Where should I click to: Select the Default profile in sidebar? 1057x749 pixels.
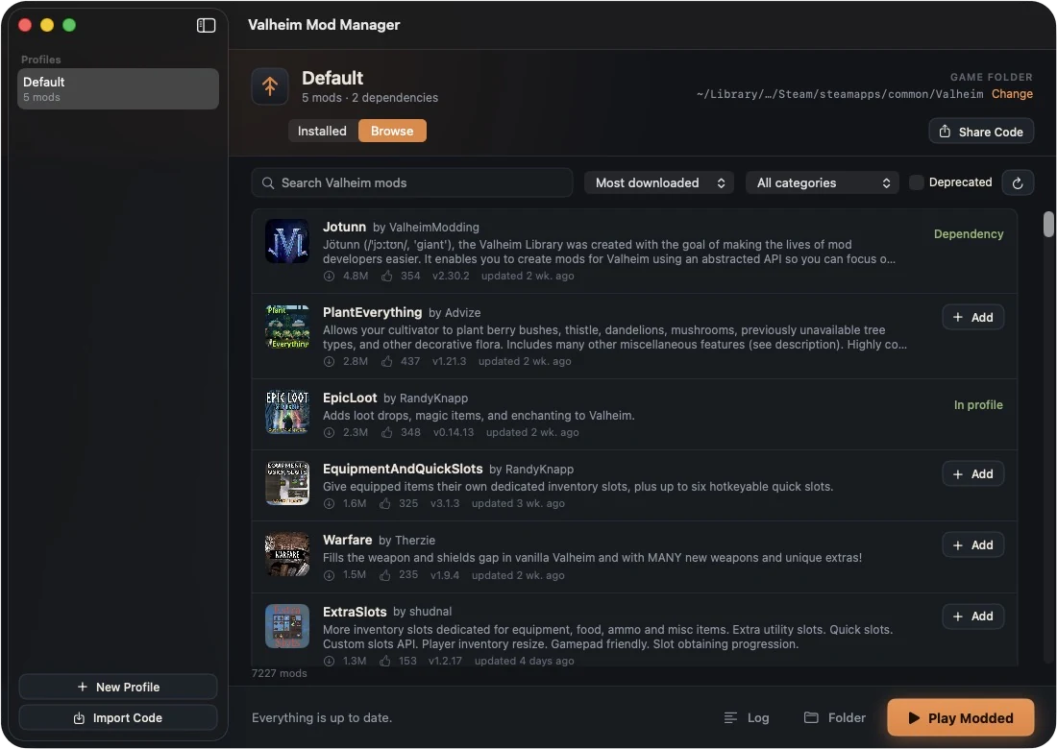point(118,89)
